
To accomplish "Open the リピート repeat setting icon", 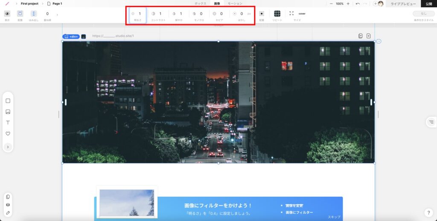I will pyautogui.click(x=277, y=14).
